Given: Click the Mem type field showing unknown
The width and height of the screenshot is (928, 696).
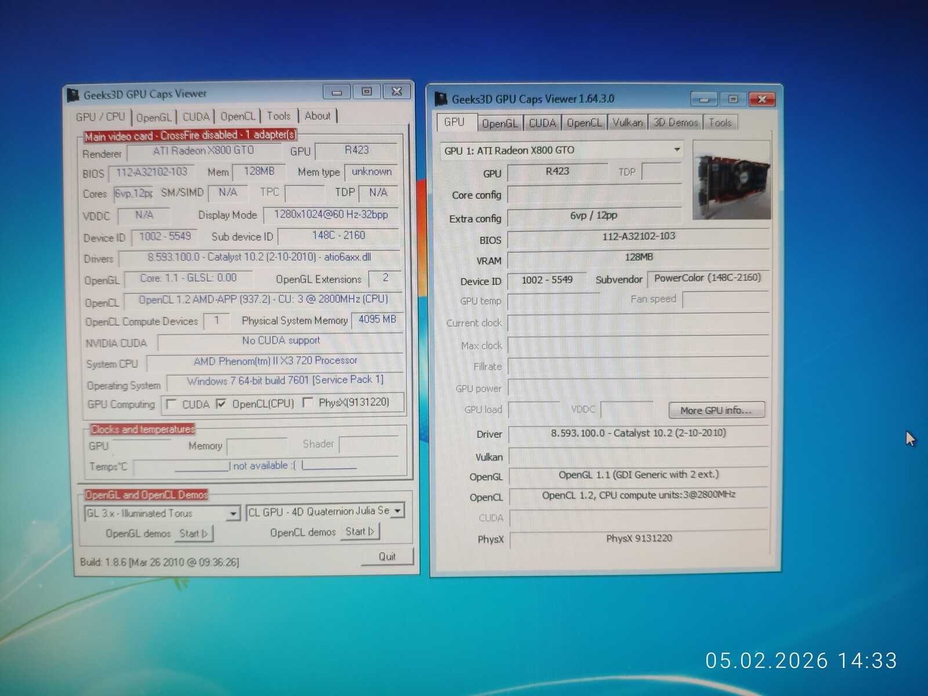Looking at the screenshot, I should [x=371, y=172].
